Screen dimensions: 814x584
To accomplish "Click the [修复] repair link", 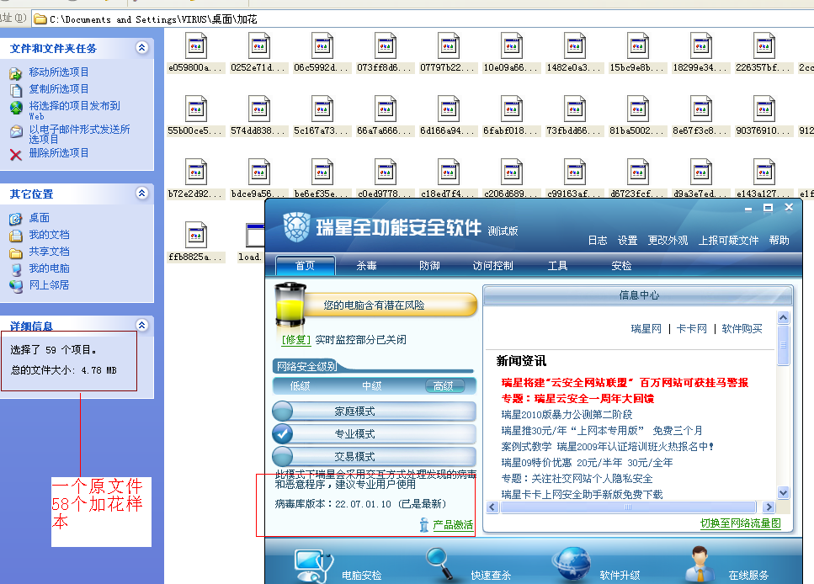I will [x=296, y=340].
